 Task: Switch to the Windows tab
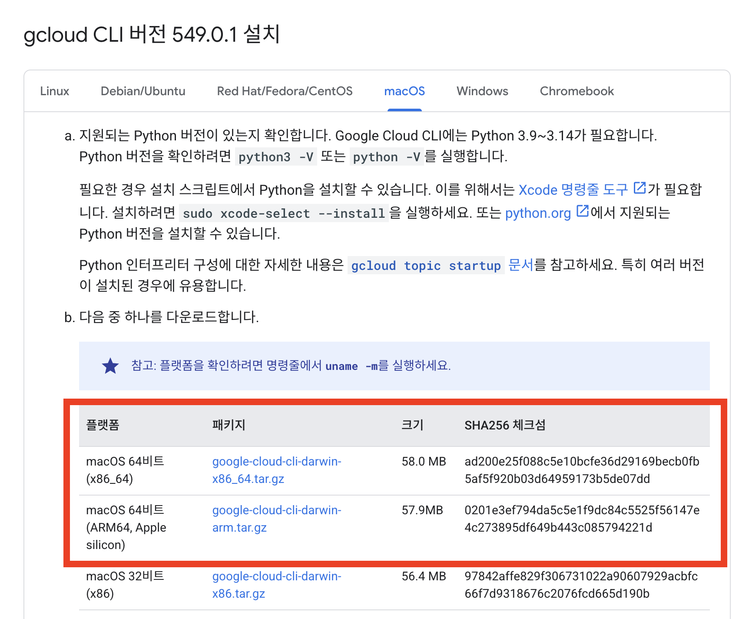[482, 91]
